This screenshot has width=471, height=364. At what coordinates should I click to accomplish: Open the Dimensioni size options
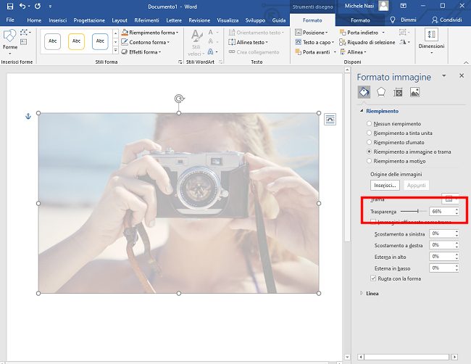431,41
